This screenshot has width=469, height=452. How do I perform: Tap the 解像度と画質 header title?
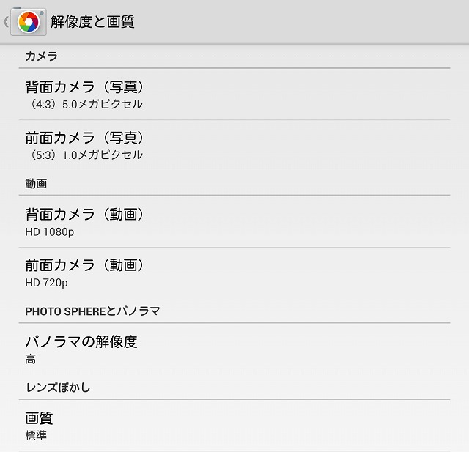(x=93, y=22)
